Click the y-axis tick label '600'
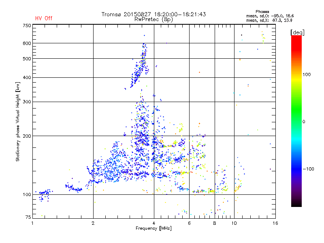 click(27, 43)
